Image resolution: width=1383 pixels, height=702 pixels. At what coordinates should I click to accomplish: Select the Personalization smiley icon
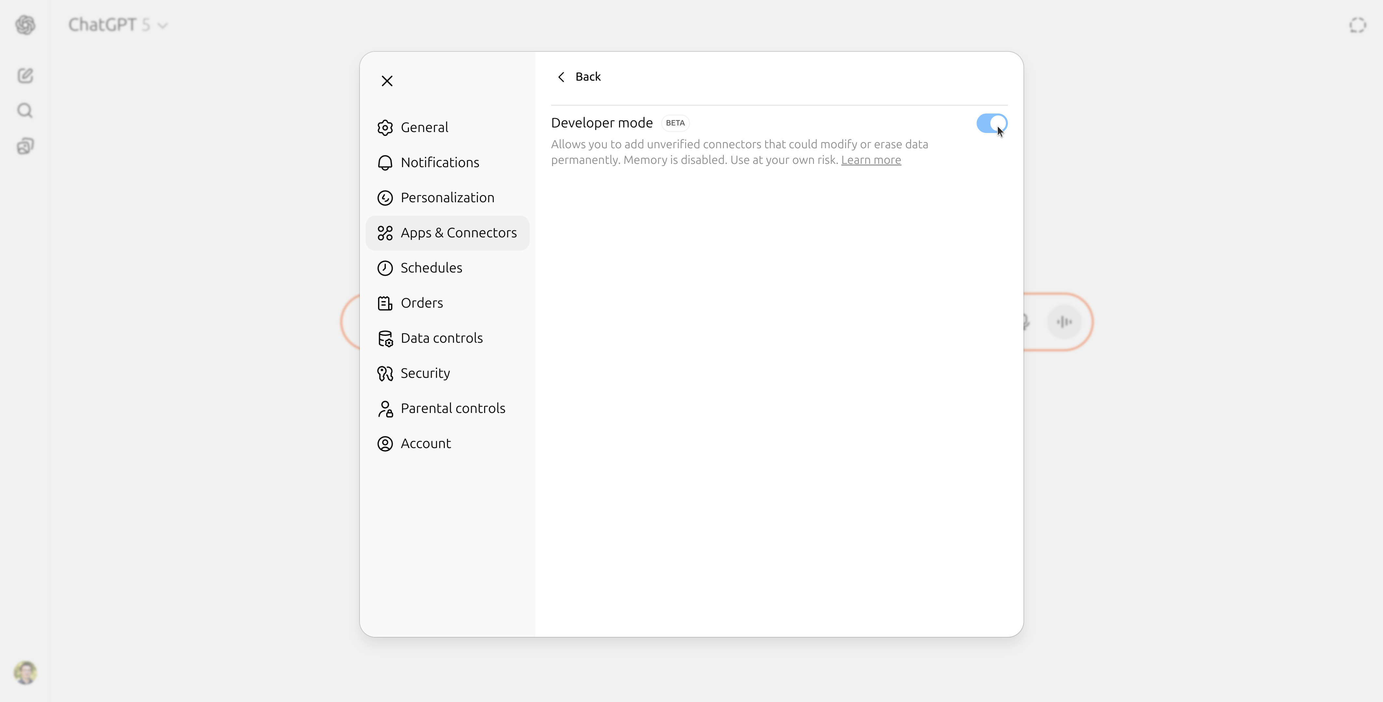(385, 197)
